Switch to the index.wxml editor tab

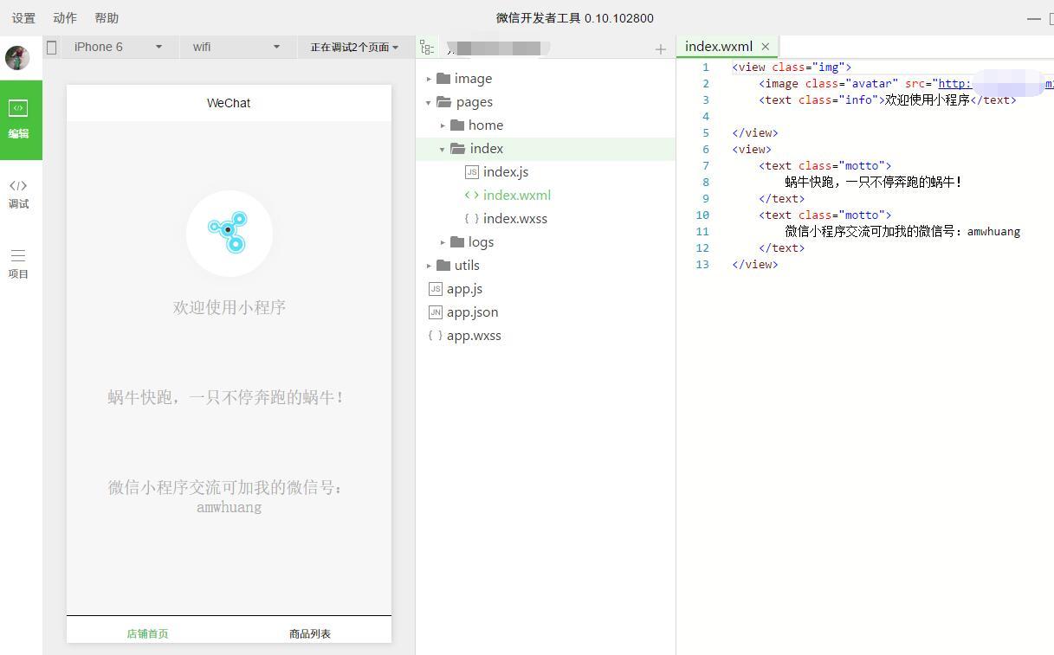719,47
